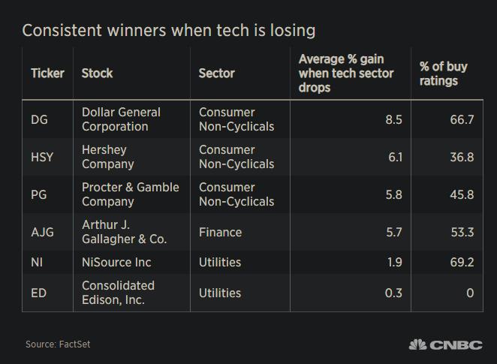Click the Dollar General Corporation stock name
This screenshot has height=364, width=497.
point(121,119)
